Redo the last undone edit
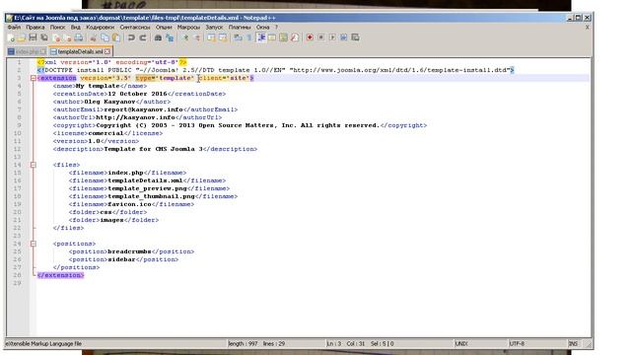 tap(143, 37)
